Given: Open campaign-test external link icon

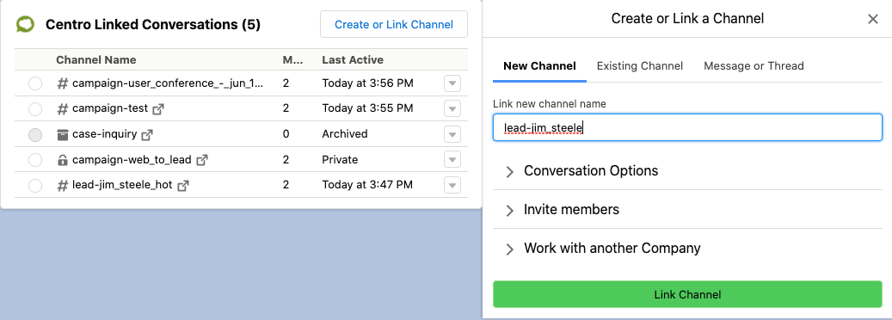Looking at the screenshot, I should pos(159,108).
